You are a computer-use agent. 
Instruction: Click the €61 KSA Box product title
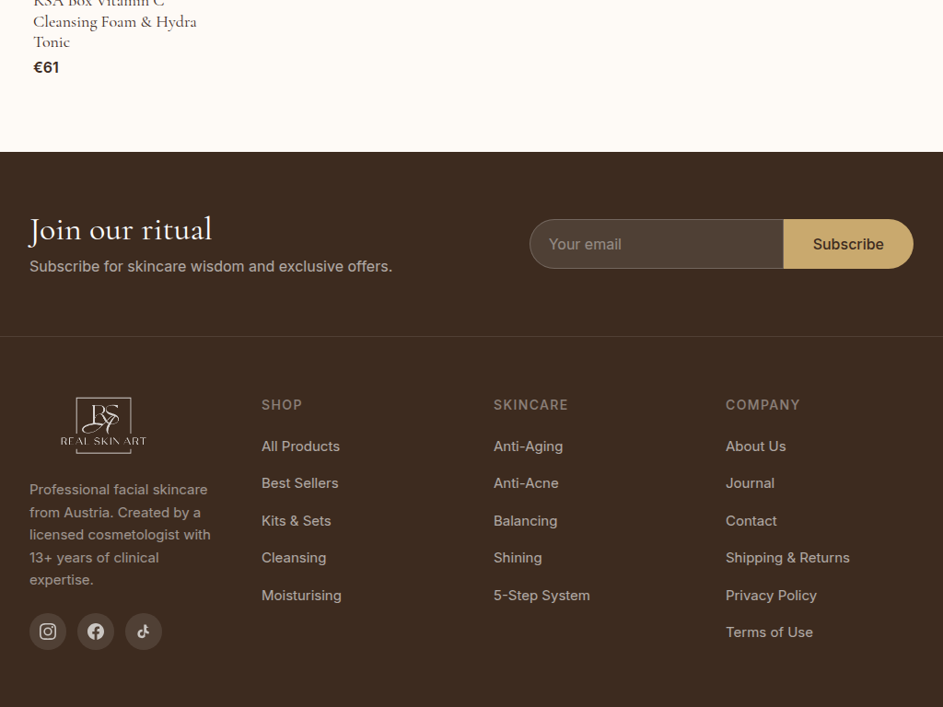click(x=115, y=22)
